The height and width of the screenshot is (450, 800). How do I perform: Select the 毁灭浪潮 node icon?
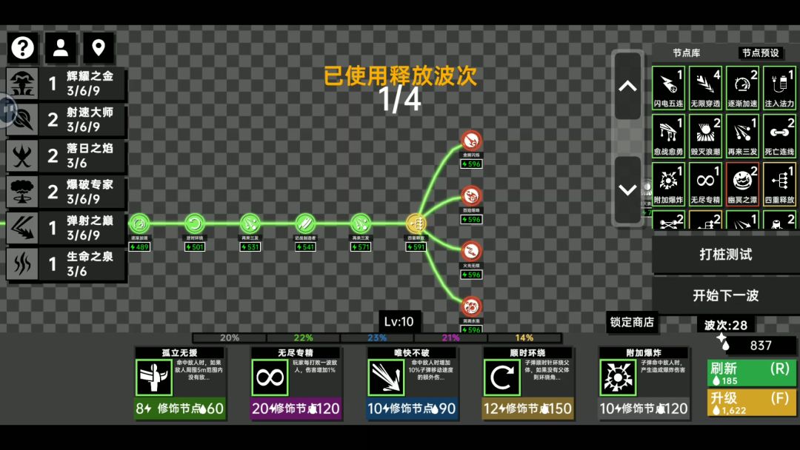pyautogui.click(x=706, y=136)
